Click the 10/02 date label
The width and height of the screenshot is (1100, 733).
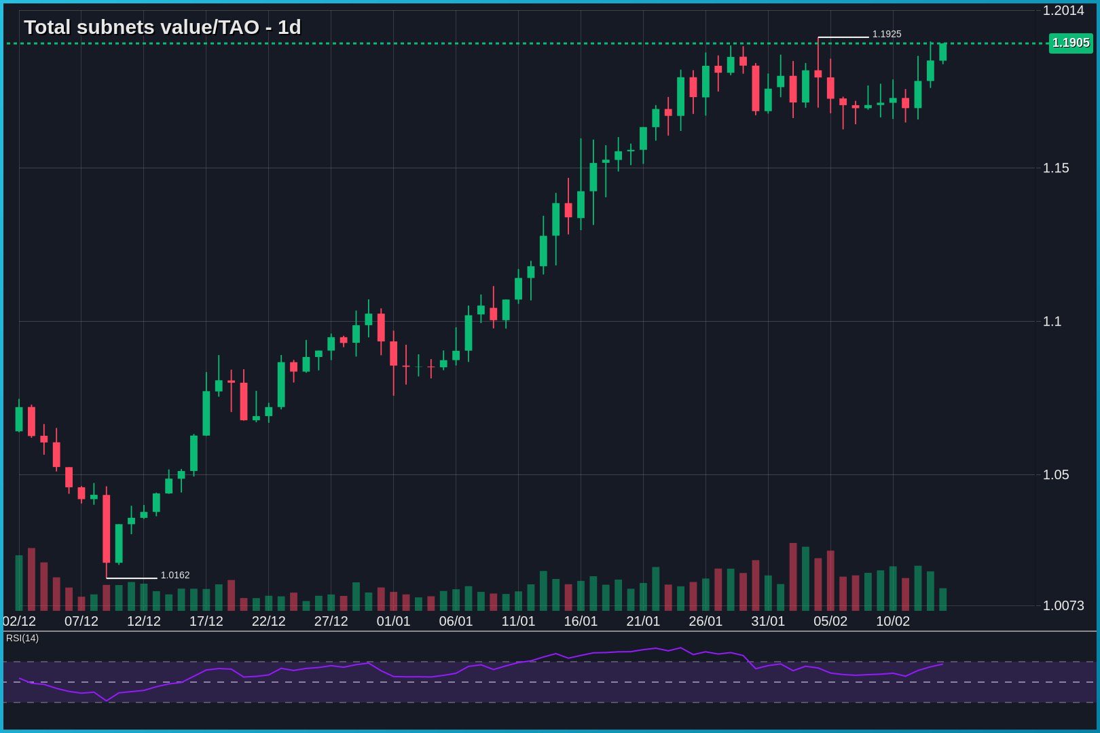point(893,621)
